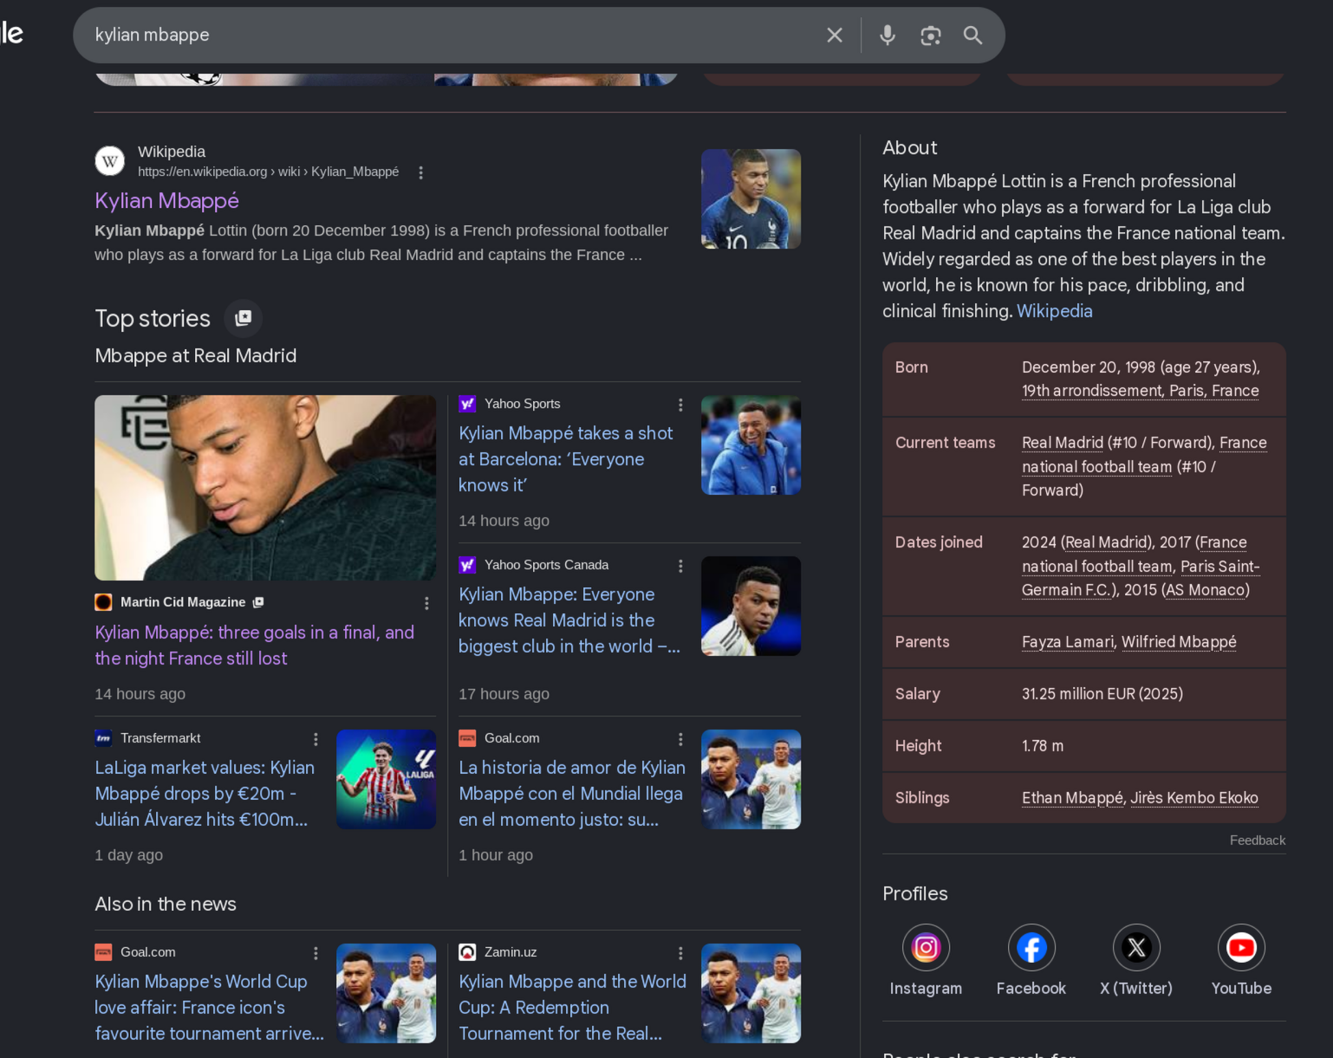Viewport: 1333px width, 1058px height.
Task: Click the Goal.com favicon under Also in the news
Action: [x=103, y=952]
